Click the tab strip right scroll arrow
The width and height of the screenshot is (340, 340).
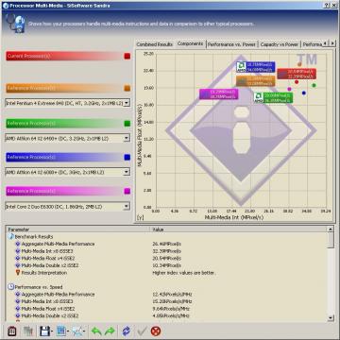pyautogui.click(x=332, y=43)
